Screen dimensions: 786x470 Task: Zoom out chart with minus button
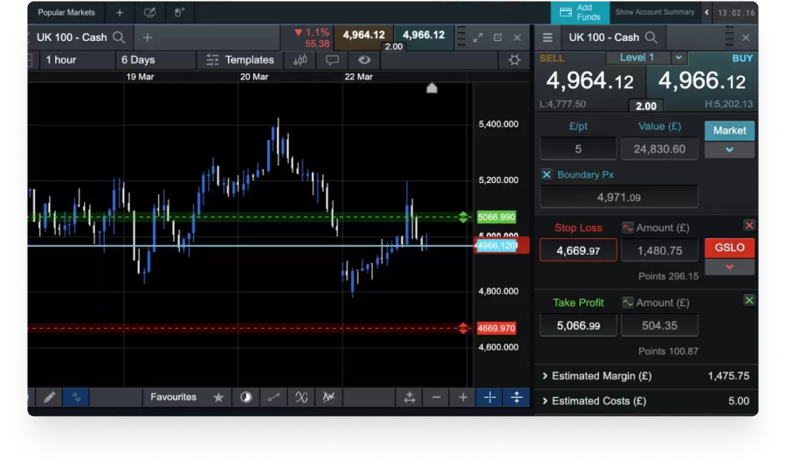[x=437, y=397]
